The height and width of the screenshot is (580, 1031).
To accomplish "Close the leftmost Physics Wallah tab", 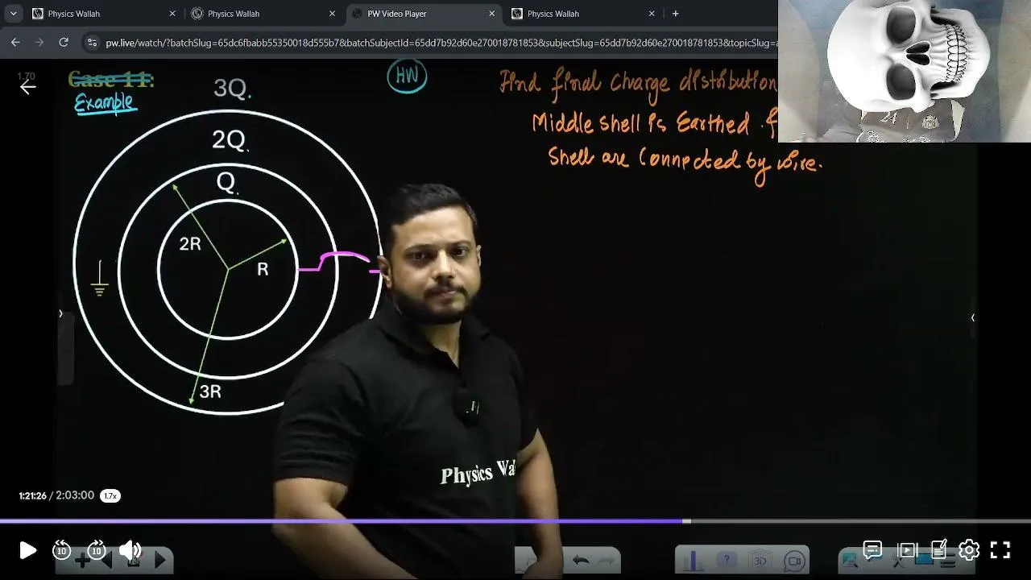I will pyautogui.click(x=172, y=14).
